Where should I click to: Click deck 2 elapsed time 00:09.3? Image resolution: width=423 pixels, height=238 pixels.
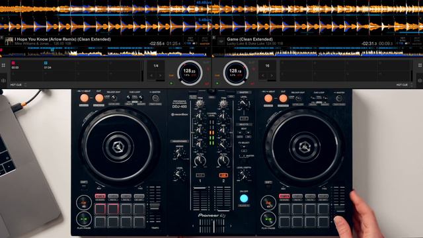click(386, 44)
